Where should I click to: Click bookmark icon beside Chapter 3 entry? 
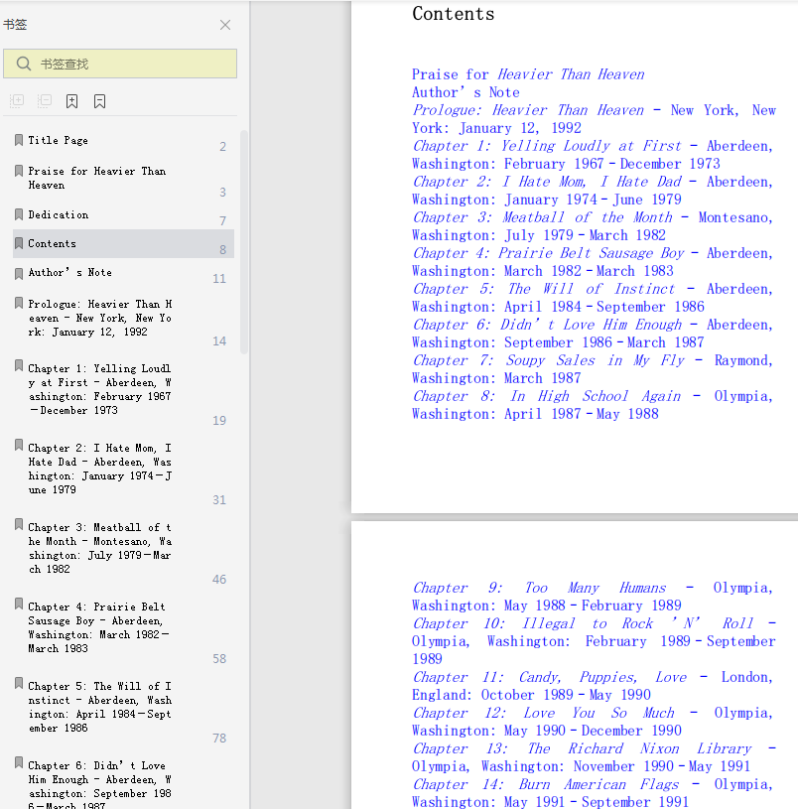(x=19, y=525)
